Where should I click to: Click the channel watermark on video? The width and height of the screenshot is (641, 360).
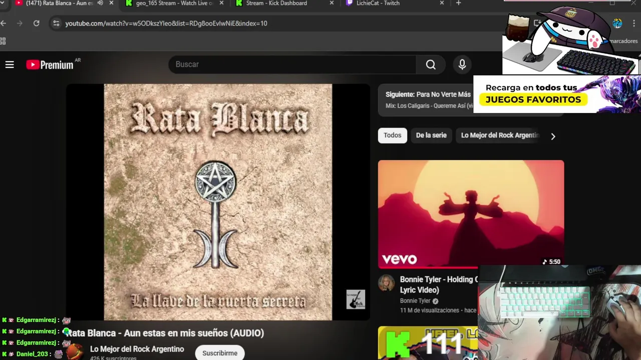(x=356, y=299)
